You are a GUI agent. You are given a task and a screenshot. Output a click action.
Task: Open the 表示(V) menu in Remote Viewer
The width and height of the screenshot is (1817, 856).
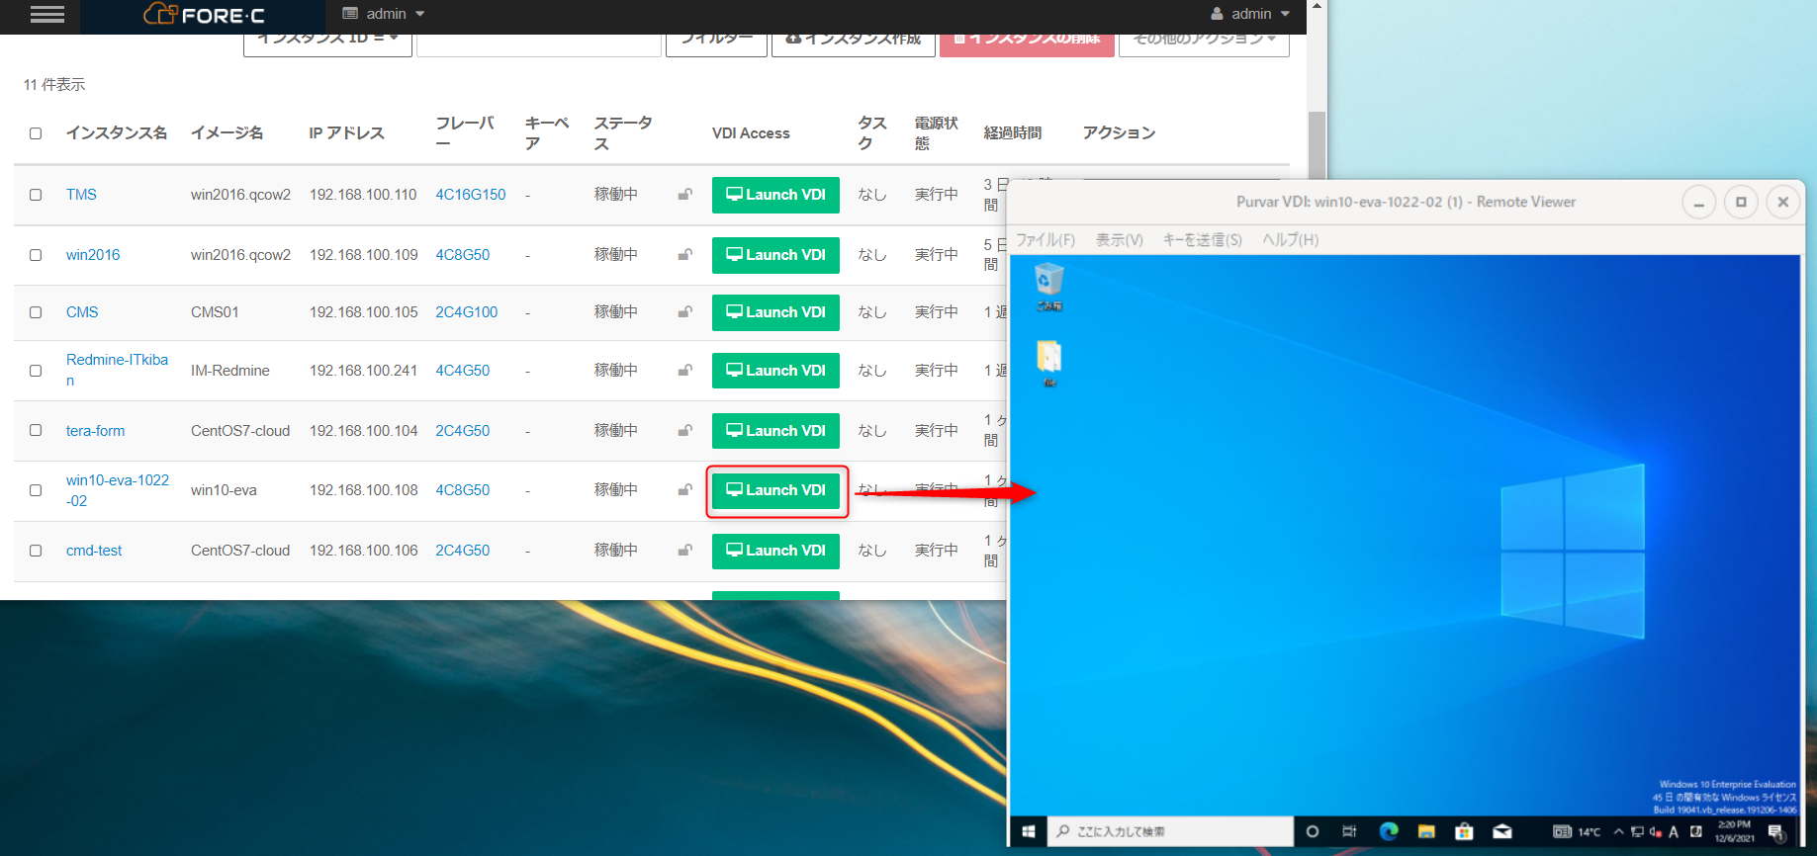pos(1119,240)
